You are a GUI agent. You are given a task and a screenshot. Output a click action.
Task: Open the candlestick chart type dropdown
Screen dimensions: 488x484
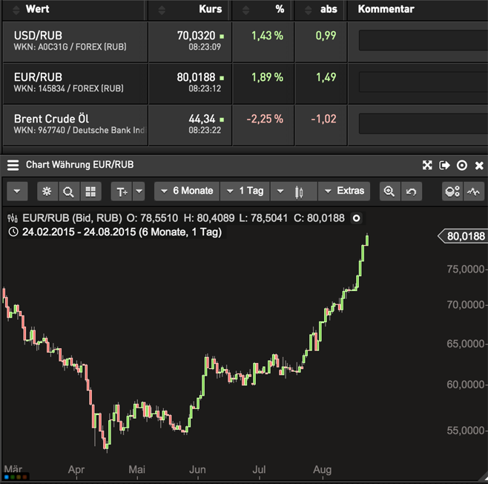pyautogui.click(x=294, y=192)
